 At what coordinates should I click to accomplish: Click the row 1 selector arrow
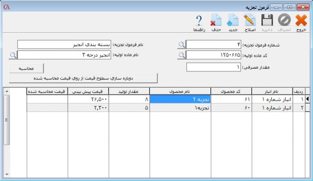[308, 100]
